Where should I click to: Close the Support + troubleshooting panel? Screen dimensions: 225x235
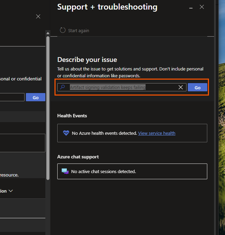coord(202,7)
